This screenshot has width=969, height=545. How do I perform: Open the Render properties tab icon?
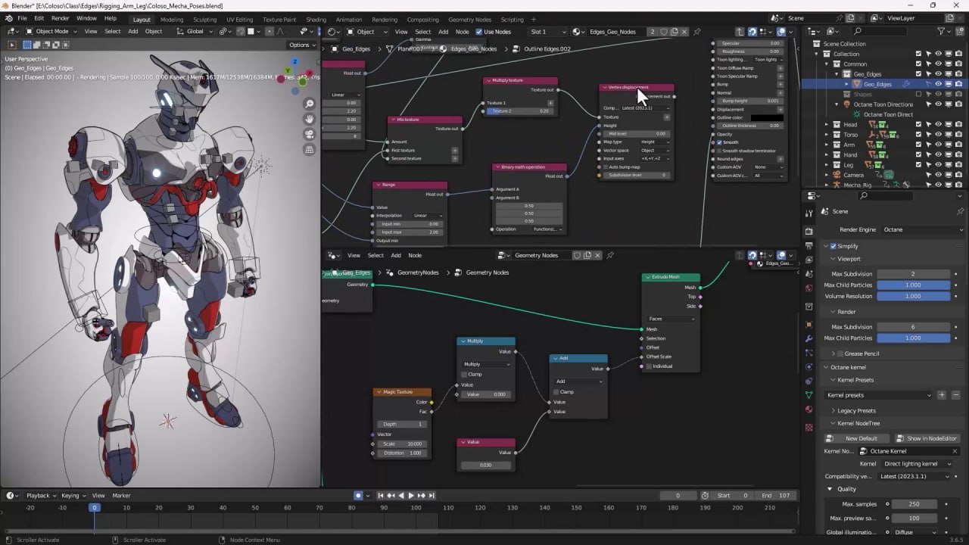[809, 232]
